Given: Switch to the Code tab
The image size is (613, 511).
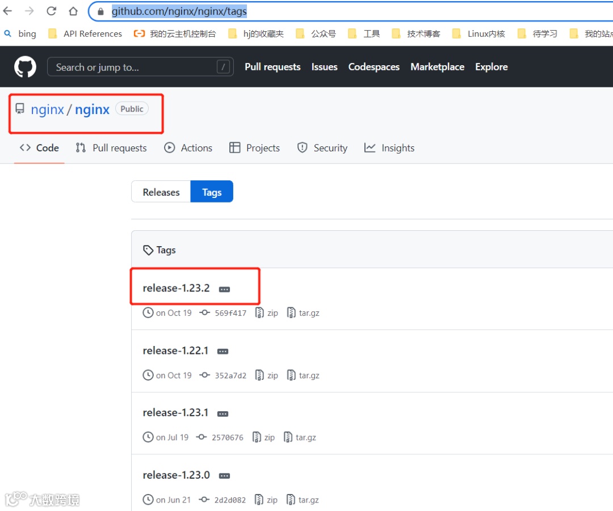Looking at the screenshot, I should 39,148.
